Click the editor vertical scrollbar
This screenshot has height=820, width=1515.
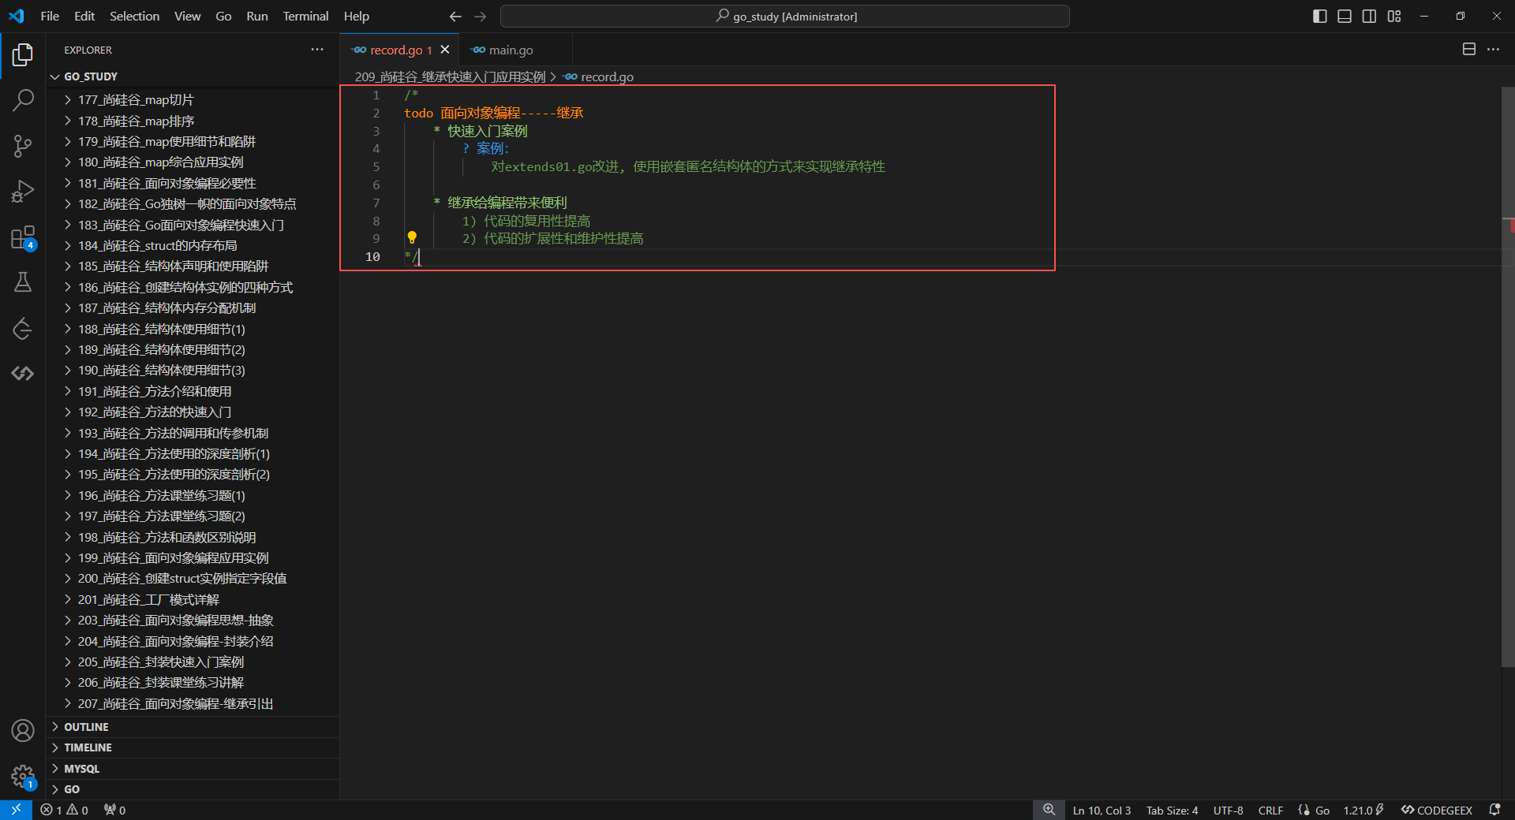[x=1508, y=377]
